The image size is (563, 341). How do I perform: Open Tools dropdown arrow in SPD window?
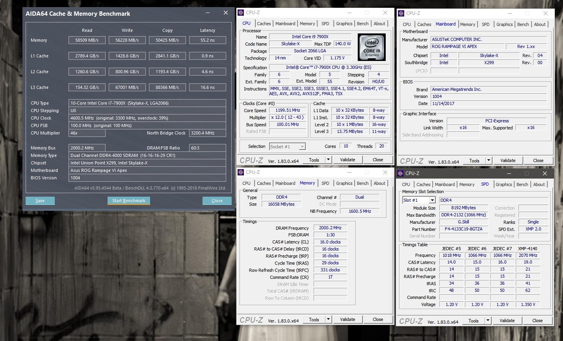[x=488, y=321]
